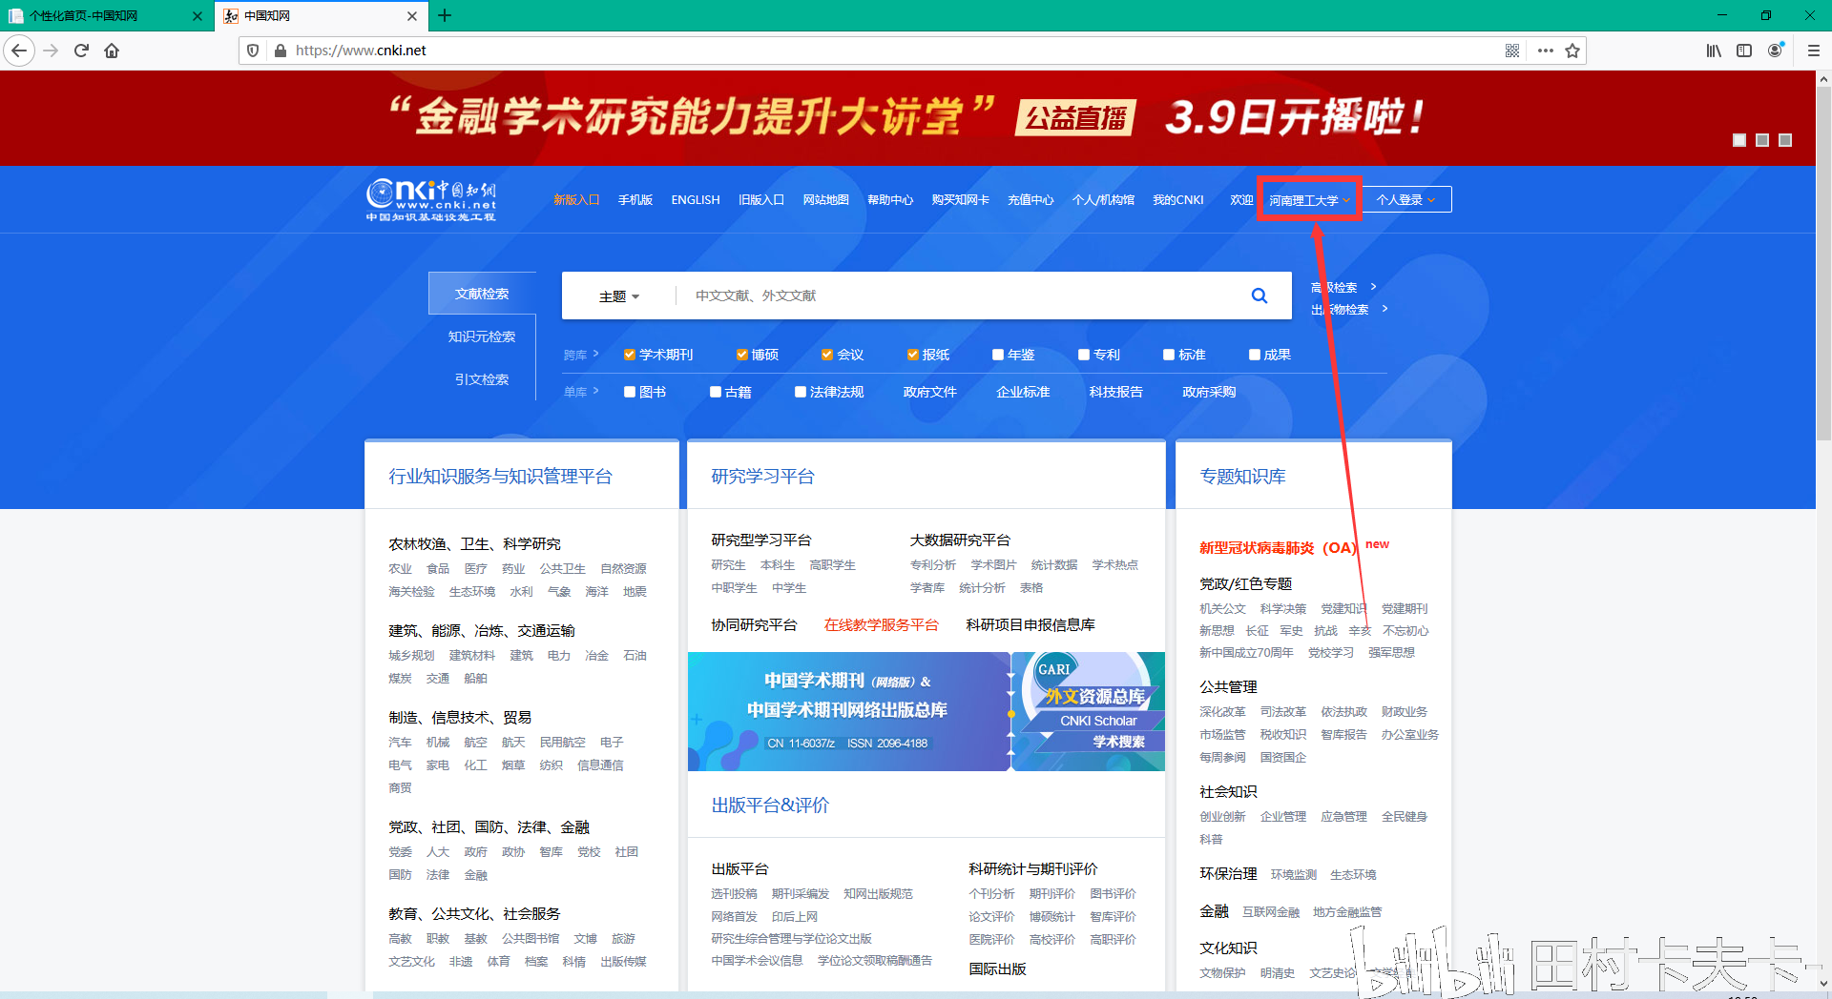Open the Firefox library icon
The height and width of the screenshot is (999, 1832).
1714,51
